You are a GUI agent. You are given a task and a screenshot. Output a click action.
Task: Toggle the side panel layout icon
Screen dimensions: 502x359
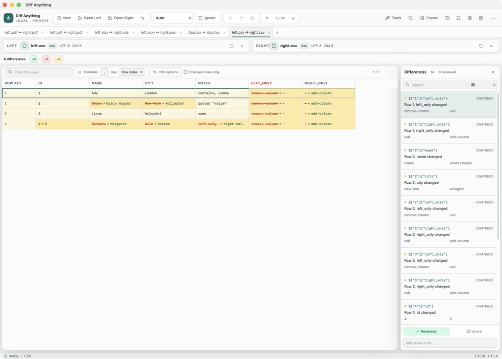pos(481,18)
